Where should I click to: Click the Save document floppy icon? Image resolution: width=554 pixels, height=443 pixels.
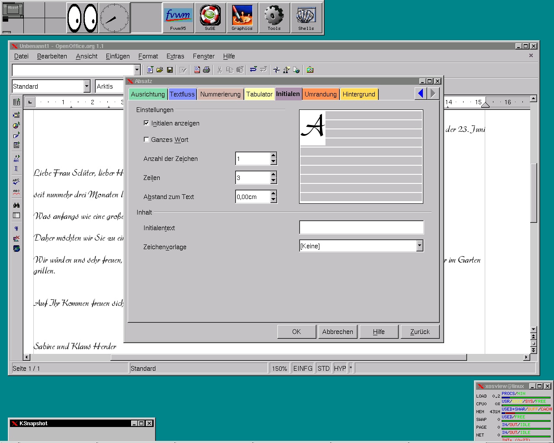click(170, 70)
